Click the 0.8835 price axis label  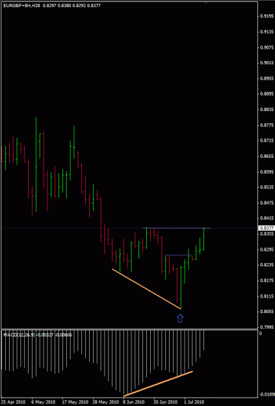[267, 110]
